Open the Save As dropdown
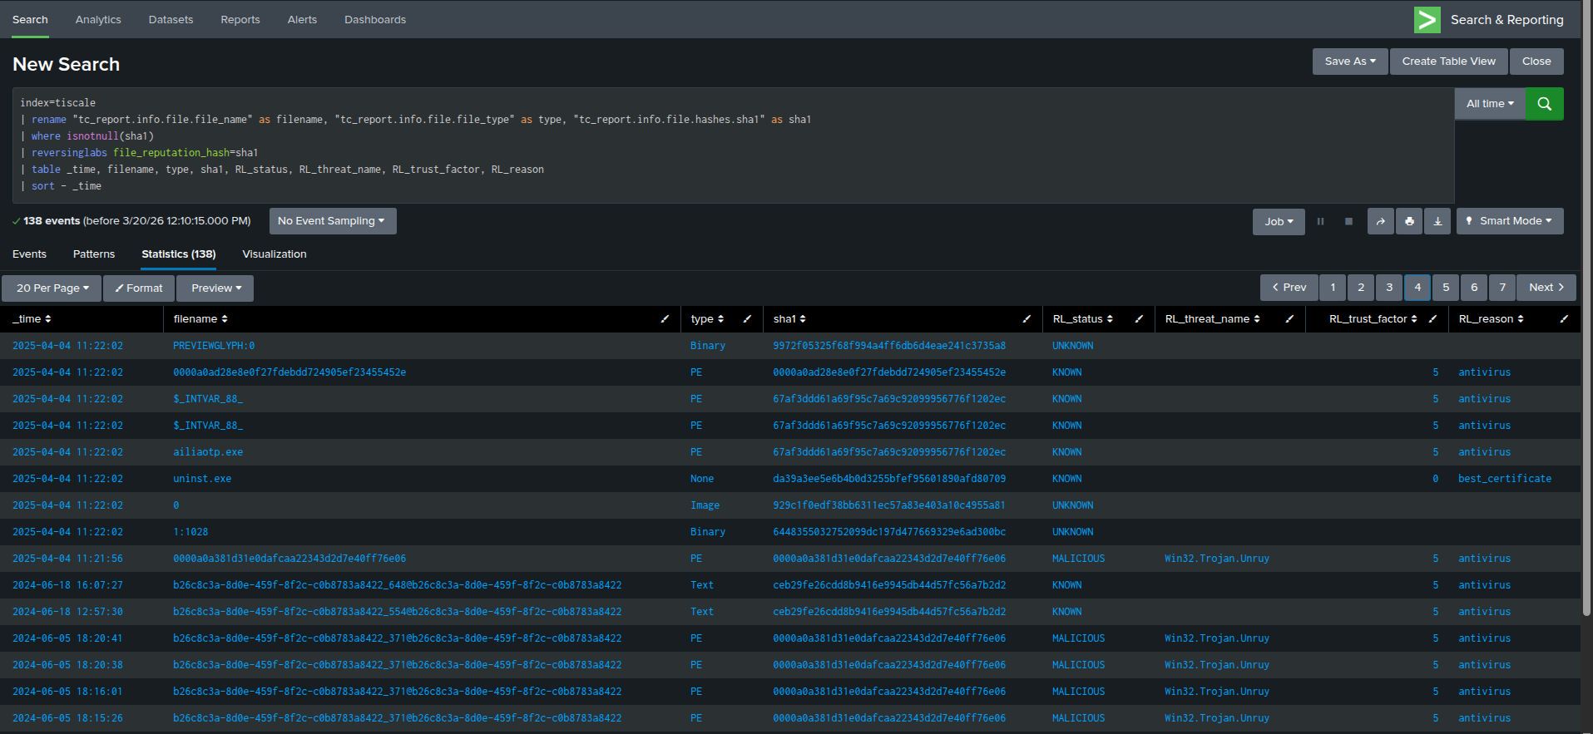Image resolution: width=1593 pixels, height=734 pixels. [x=1350, y=62]
